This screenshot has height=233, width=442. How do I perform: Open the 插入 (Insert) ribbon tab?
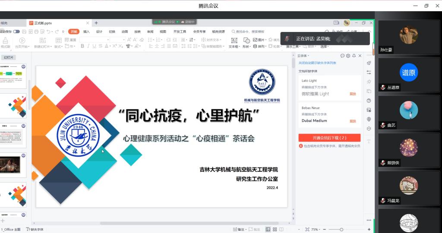[86, 31]
